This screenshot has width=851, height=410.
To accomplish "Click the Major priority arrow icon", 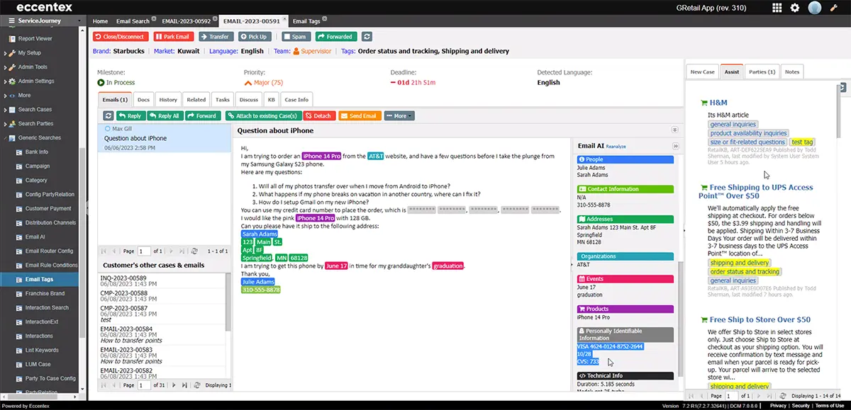I will pyautogui.click(x=247, y=82).
